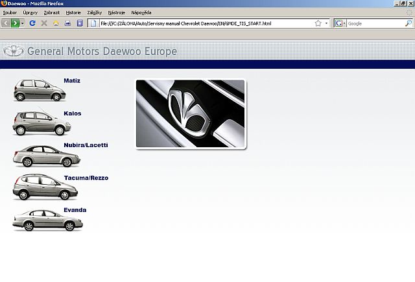
Task: Click the green Forward arrow button
Action: click(15, 23)
